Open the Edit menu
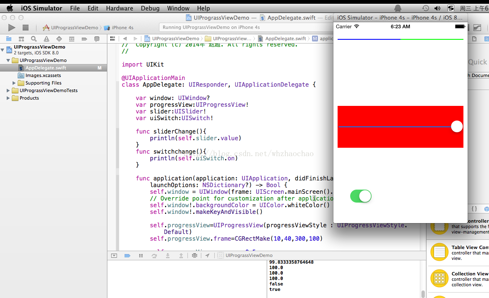 tap(93, 8)
